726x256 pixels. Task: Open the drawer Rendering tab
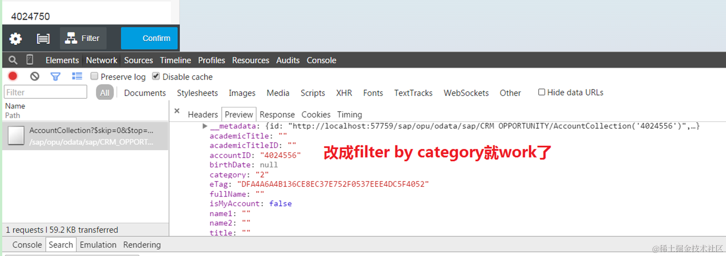[142, 245]
